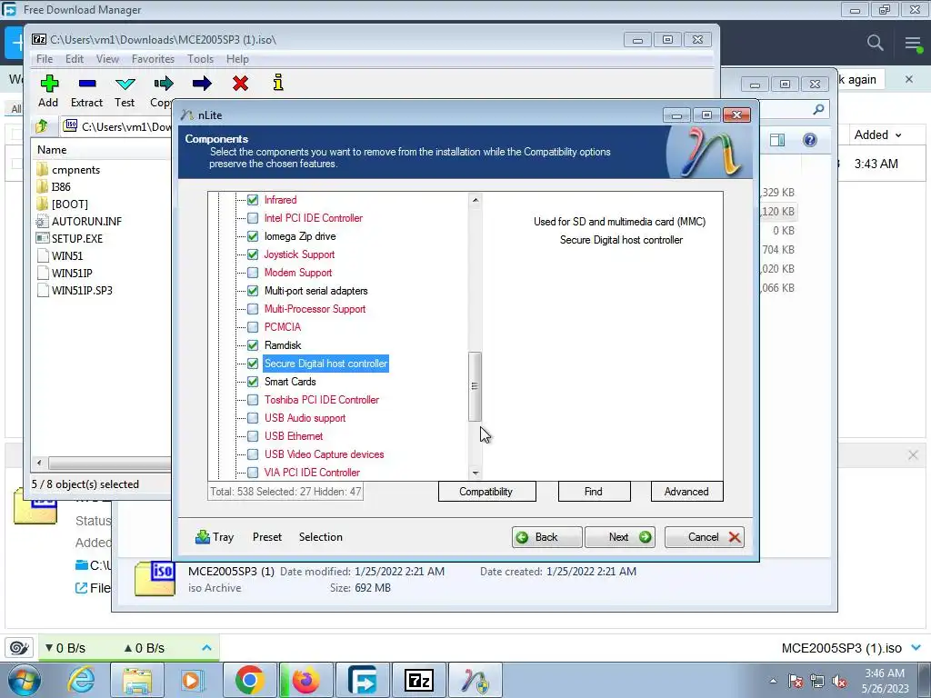Screen dimensions: 931x698
Task: Select AUTORUN.INF file in 7-Zip
Action: [86, 222]
